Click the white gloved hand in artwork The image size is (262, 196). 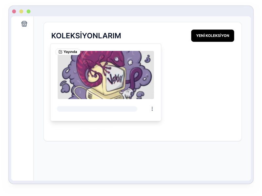(127, 93)
